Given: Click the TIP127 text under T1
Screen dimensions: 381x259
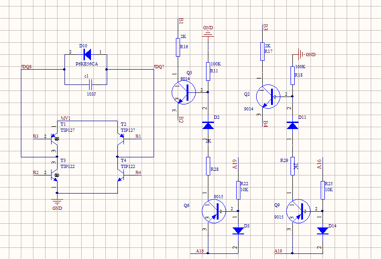Looking at the screenshot, I should 68,130.
